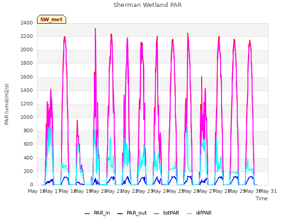Viewport: 296px width, 222px height.
Task: Click the cyan difPAR legend swatch
Action: (x=189, y=214)
